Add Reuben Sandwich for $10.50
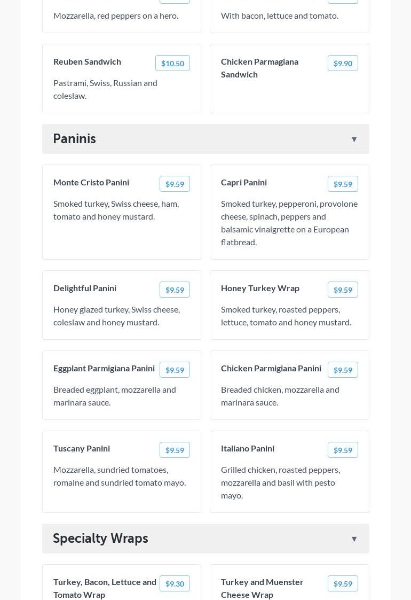Image resolution: width=411 pixels, height=600 pixels. coord(172,63)
